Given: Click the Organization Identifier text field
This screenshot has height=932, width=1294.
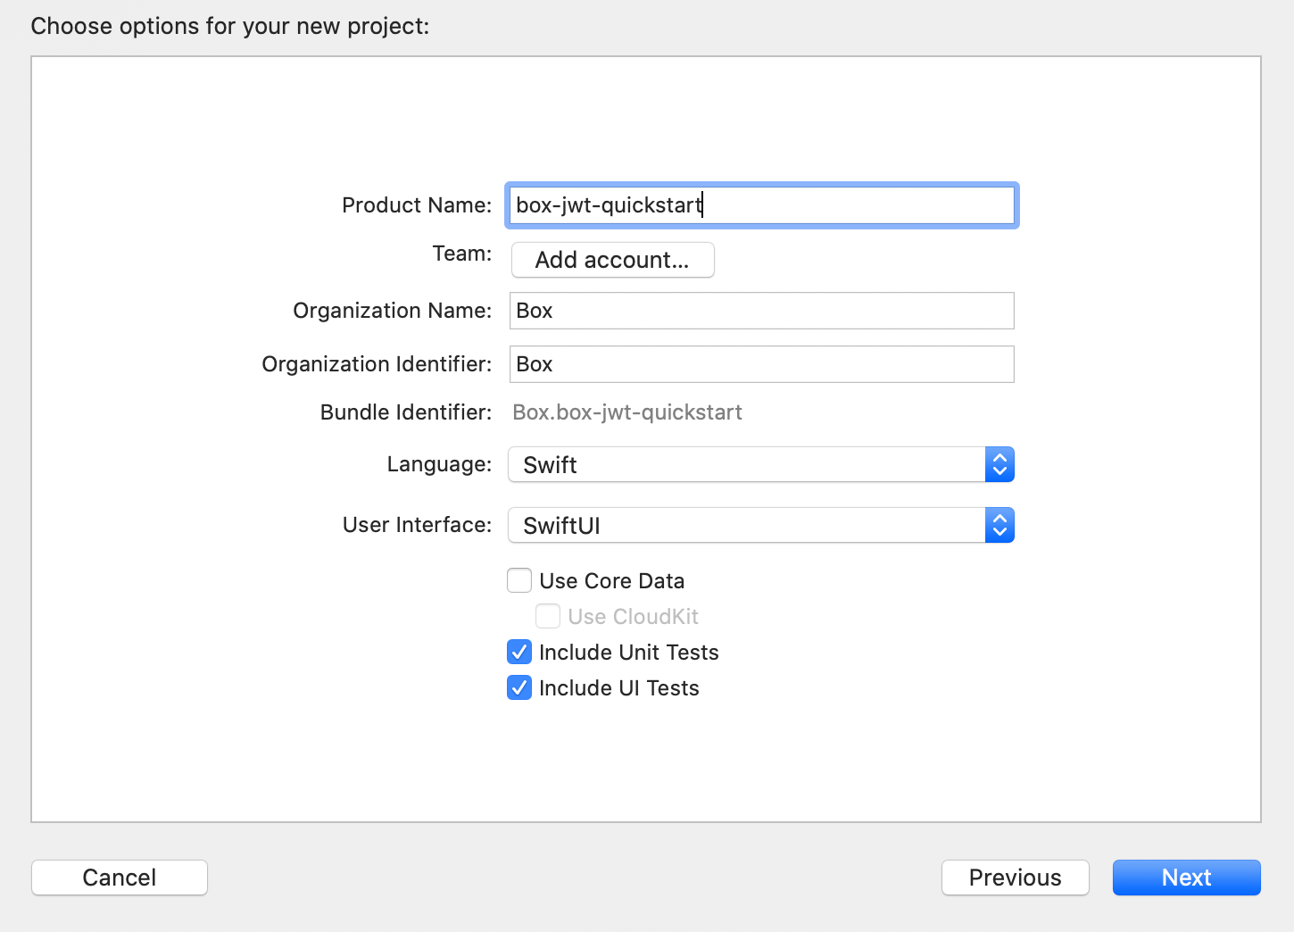Looking at the screenshot, I should click(761, 363).
